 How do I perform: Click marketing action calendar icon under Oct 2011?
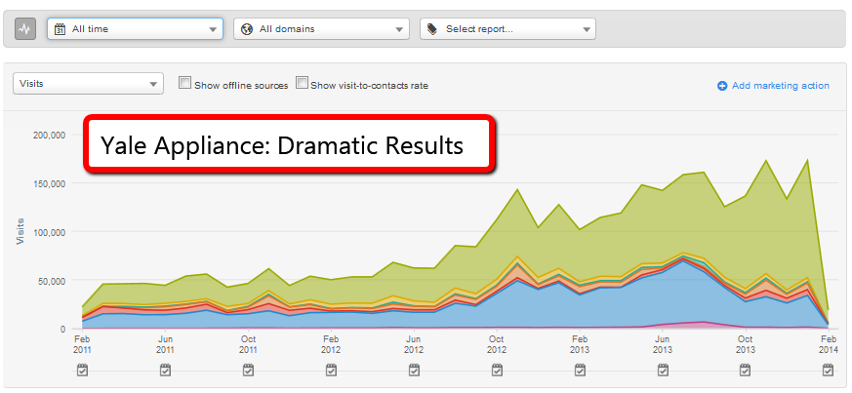click(248, 371)
